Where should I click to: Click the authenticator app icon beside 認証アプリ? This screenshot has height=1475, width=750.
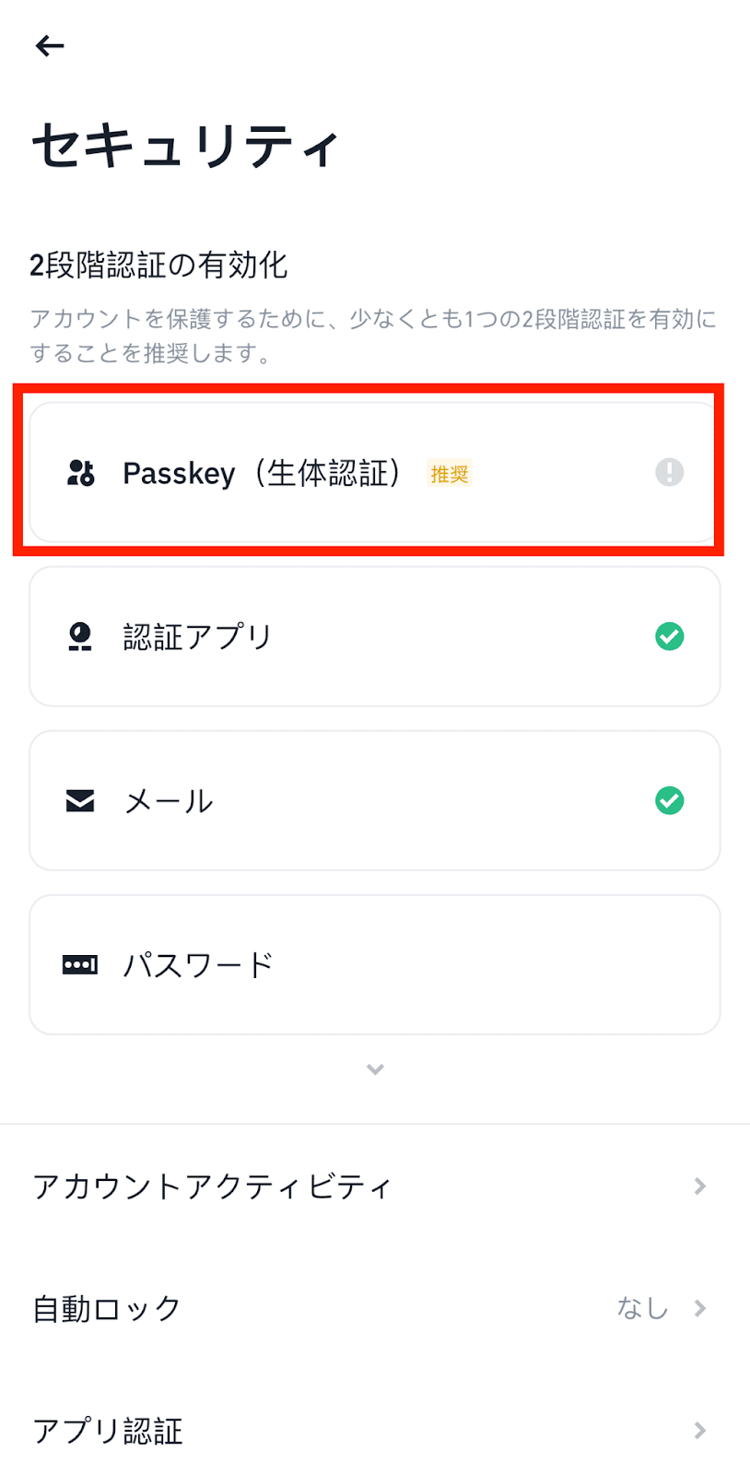[80, 636]
